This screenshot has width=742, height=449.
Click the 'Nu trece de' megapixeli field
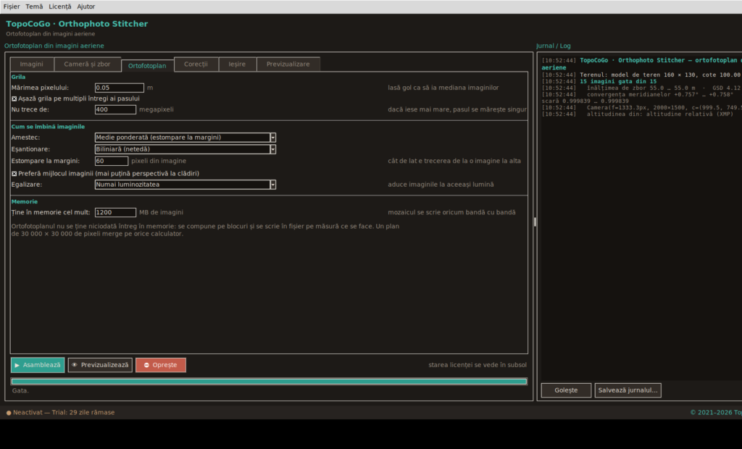point(115,109)
